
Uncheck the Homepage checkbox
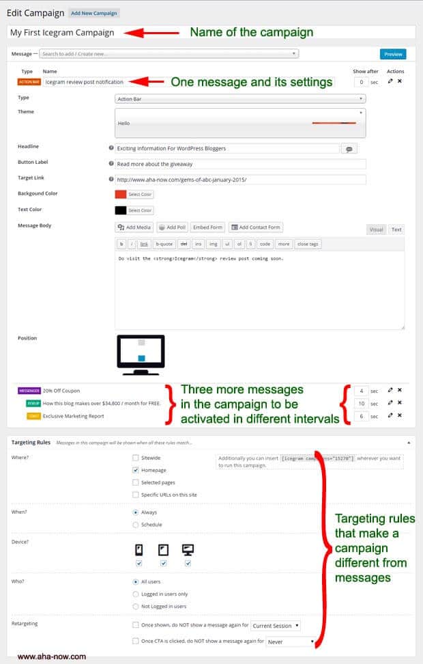tap(136, 470)
